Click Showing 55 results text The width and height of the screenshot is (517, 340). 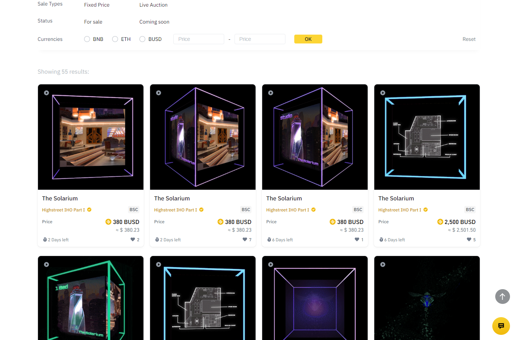(x=63, y=71)
